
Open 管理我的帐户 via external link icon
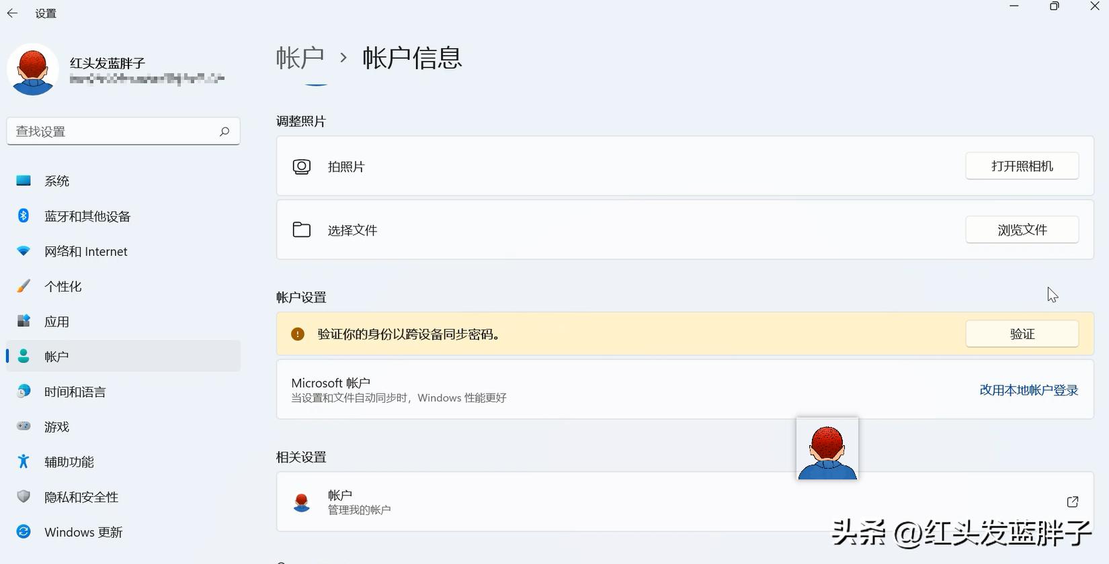click(1073, 502)
